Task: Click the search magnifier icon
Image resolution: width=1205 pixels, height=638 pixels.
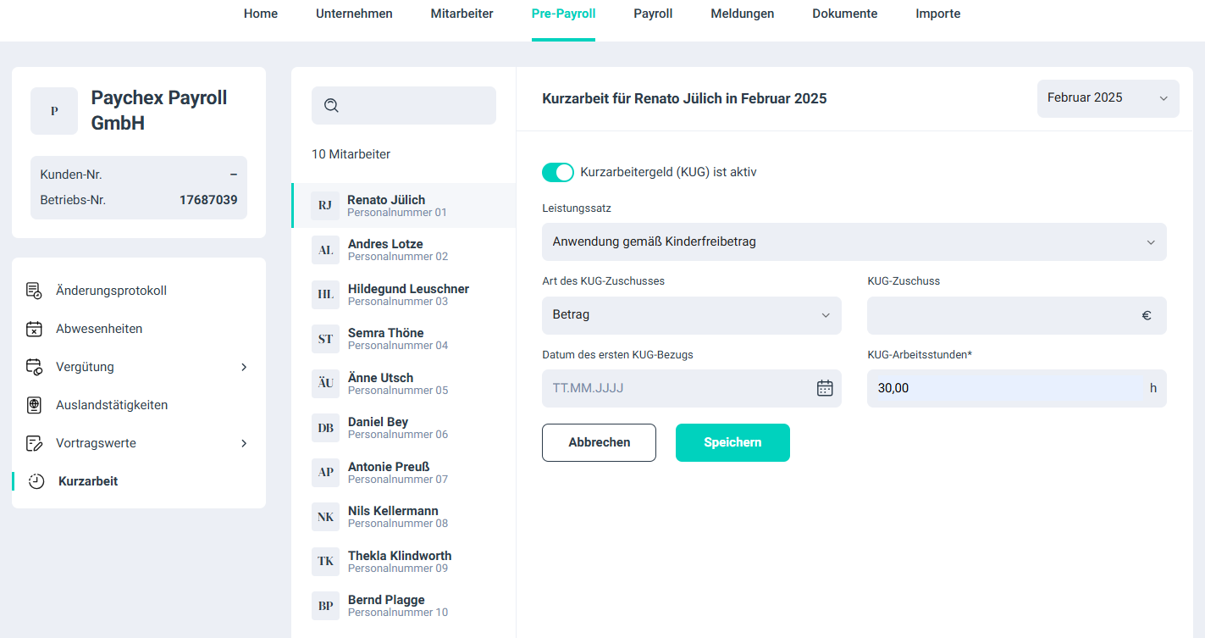Action: point(332,105)
